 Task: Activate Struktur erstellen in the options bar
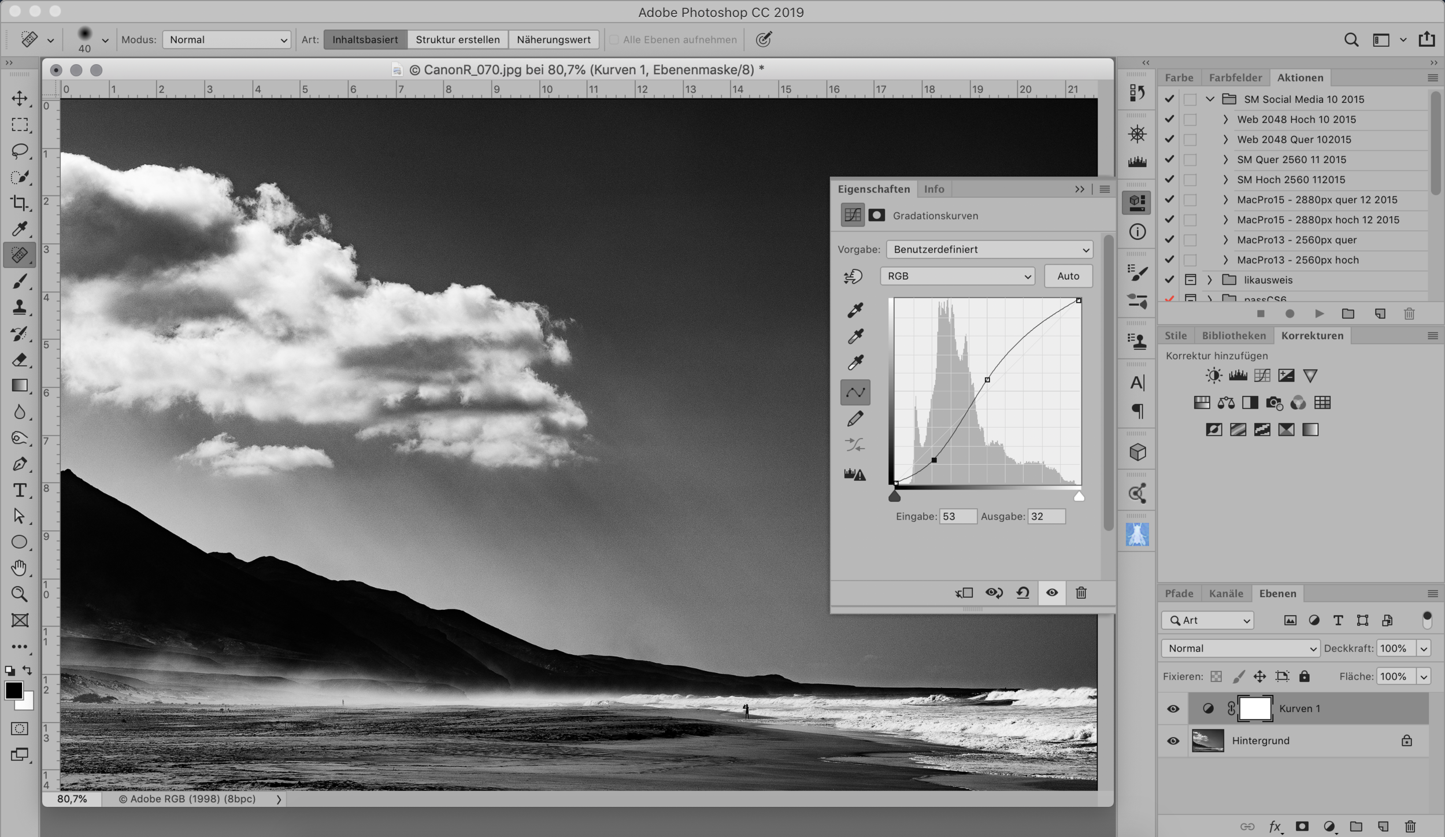(459, 39)
